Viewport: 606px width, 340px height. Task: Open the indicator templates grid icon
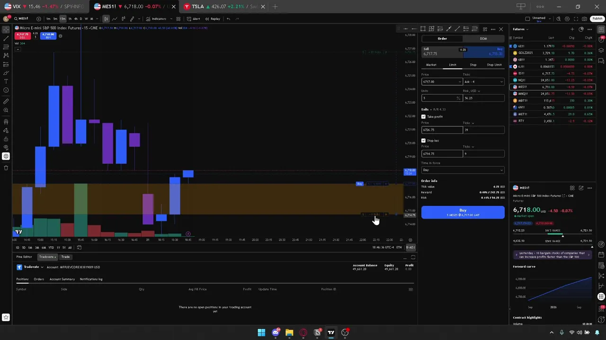pyautogui.click(x=178, y=19)
